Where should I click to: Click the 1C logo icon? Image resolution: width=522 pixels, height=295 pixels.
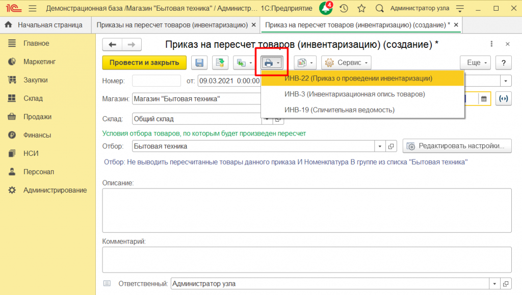[14, 8]
